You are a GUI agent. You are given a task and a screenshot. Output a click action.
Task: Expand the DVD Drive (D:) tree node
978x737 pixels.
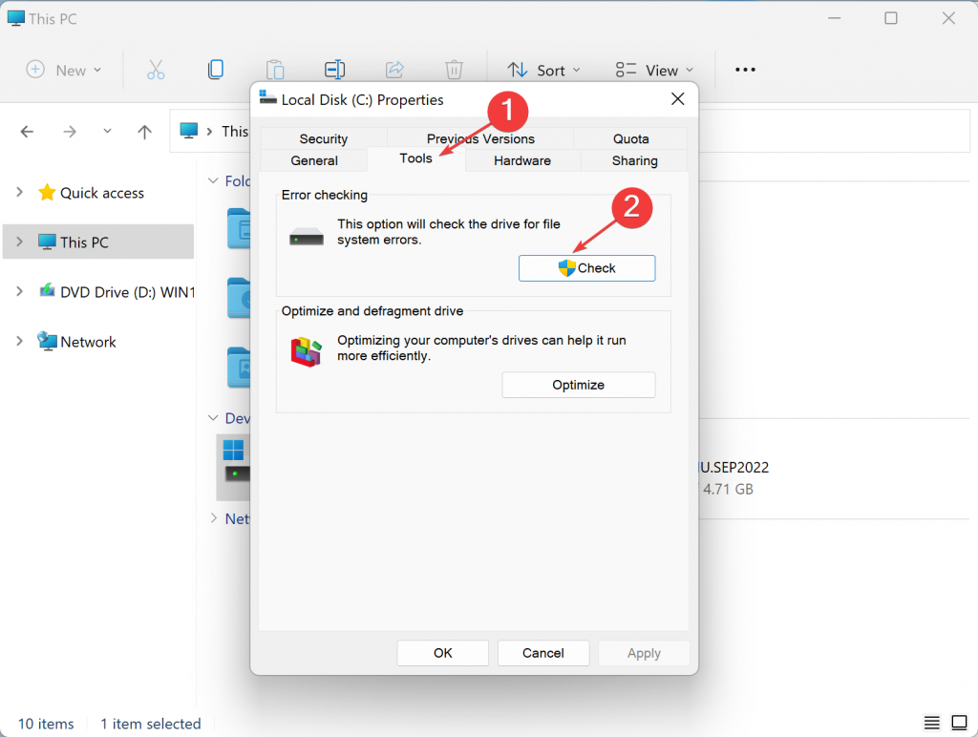[x=19, y=291]
